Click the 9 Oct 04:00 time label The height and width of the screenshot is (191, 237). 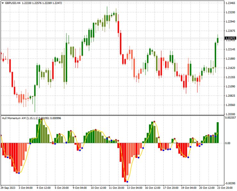click(80, 188)
